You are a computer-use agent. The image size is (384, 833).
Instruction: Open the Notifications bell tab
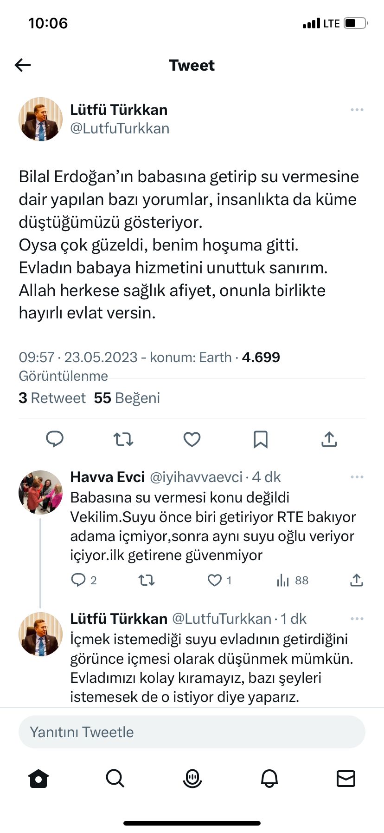269,778
